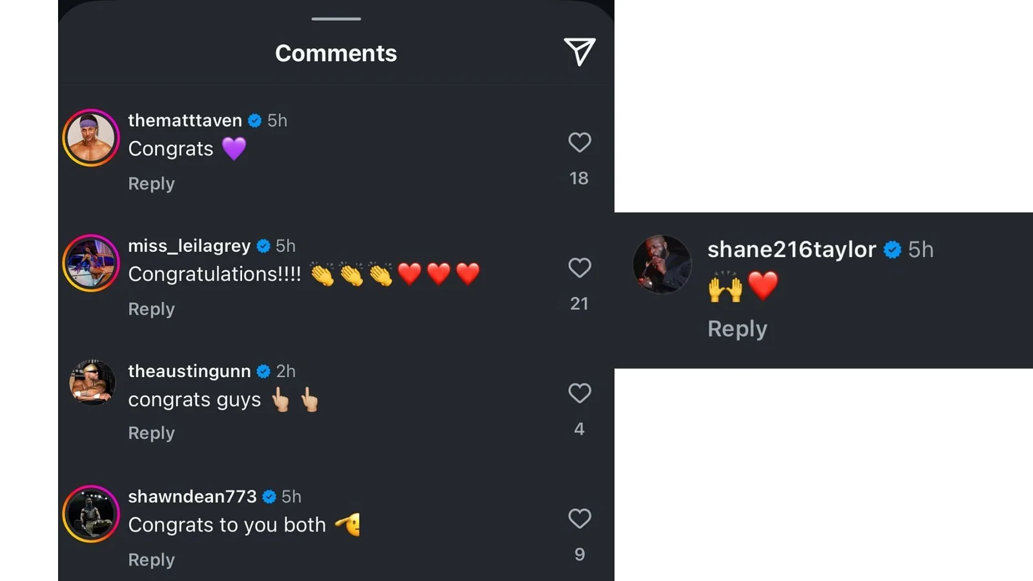Open miss_leilagrey's profile picture
This screenshot has width=1033, height=581.
(91, 263)
